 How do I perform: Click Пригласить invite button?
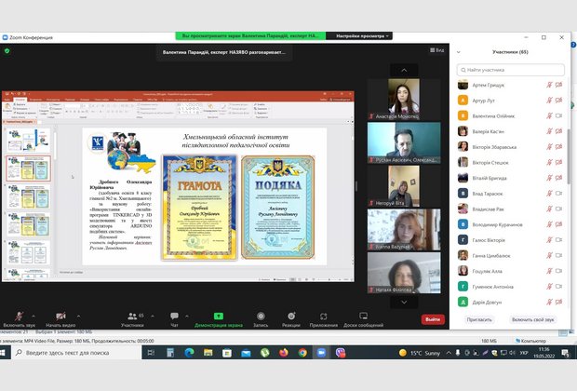tap(479, 319)
